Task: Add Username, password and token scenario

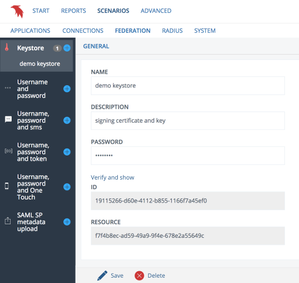Action: pyautogui.click(x=67, y=152)
